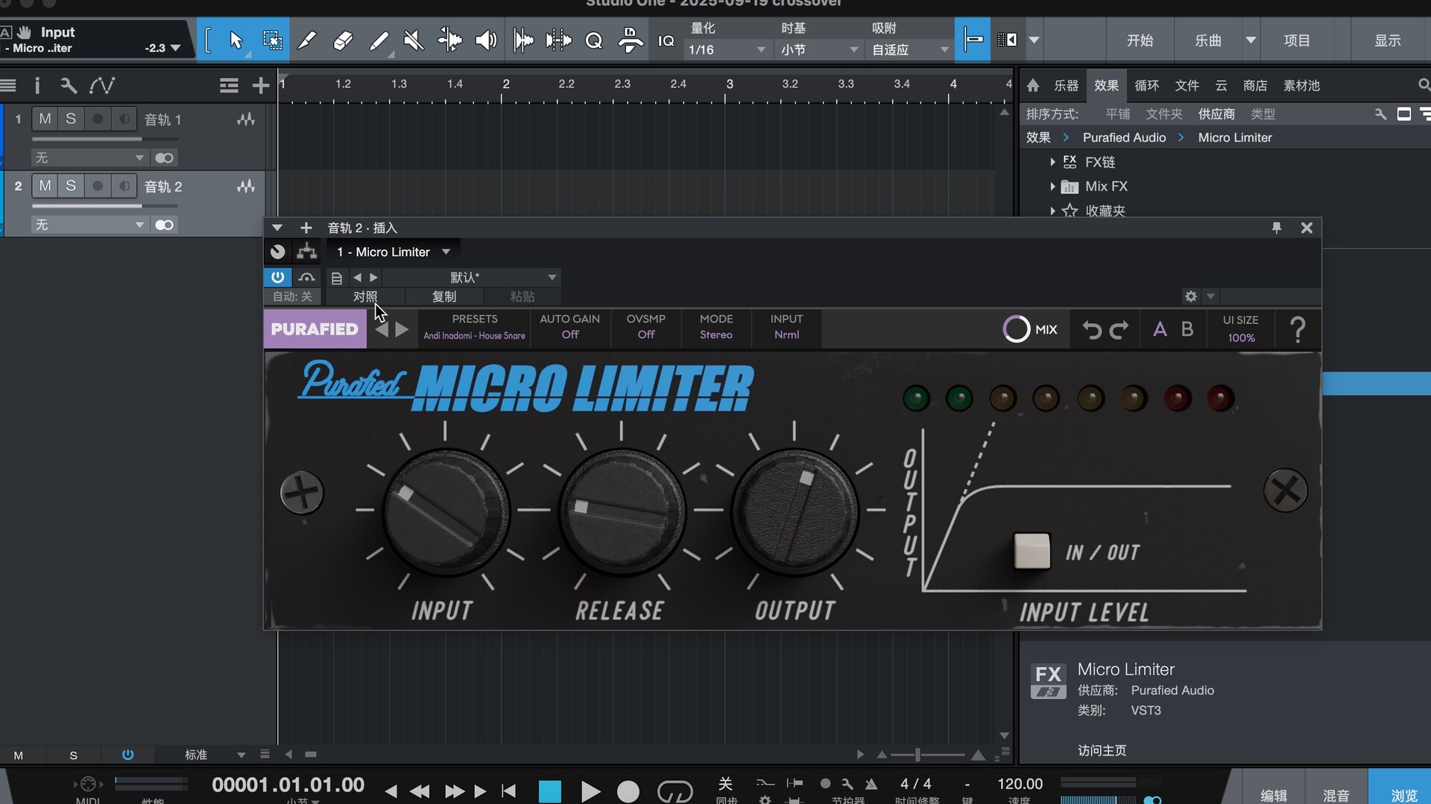Toggle the metronome in transport
The height and width of the screenshot is (804, 1431).
point(871,784)
